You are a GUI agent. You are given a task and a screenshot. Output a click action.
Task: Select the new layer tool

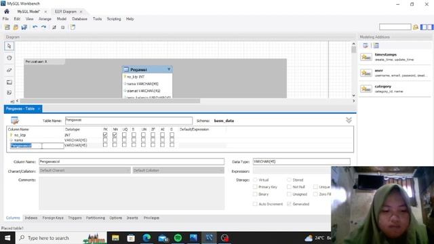click(x=9, y=82)
